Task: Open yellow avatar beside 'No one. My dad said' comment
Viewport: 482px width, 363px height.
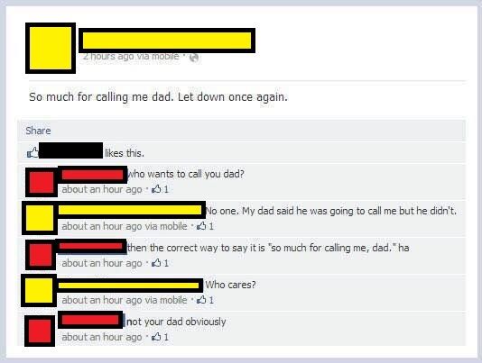Action: click(x=40, y=218)
